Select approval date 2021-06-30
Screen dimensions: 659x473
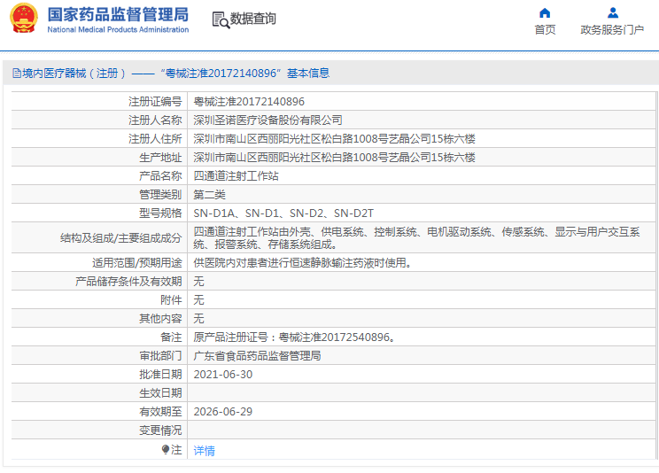[x=222, y=374]
